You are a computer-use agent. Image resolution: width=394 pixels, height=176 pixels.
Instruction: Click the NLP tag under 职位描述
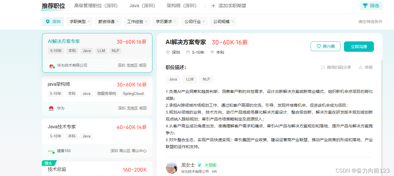[x=206, y=79]
